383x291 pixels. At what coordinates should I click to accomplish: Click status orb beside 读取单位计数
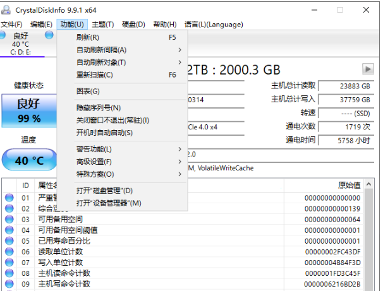(9, 251)
